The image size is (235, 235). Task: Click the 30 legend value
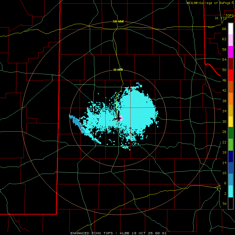224,121
